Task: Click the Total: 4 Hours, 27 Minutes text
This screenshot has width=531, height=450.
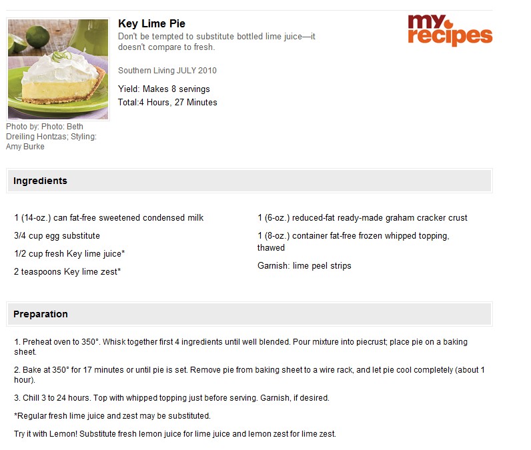Action: 167,102
